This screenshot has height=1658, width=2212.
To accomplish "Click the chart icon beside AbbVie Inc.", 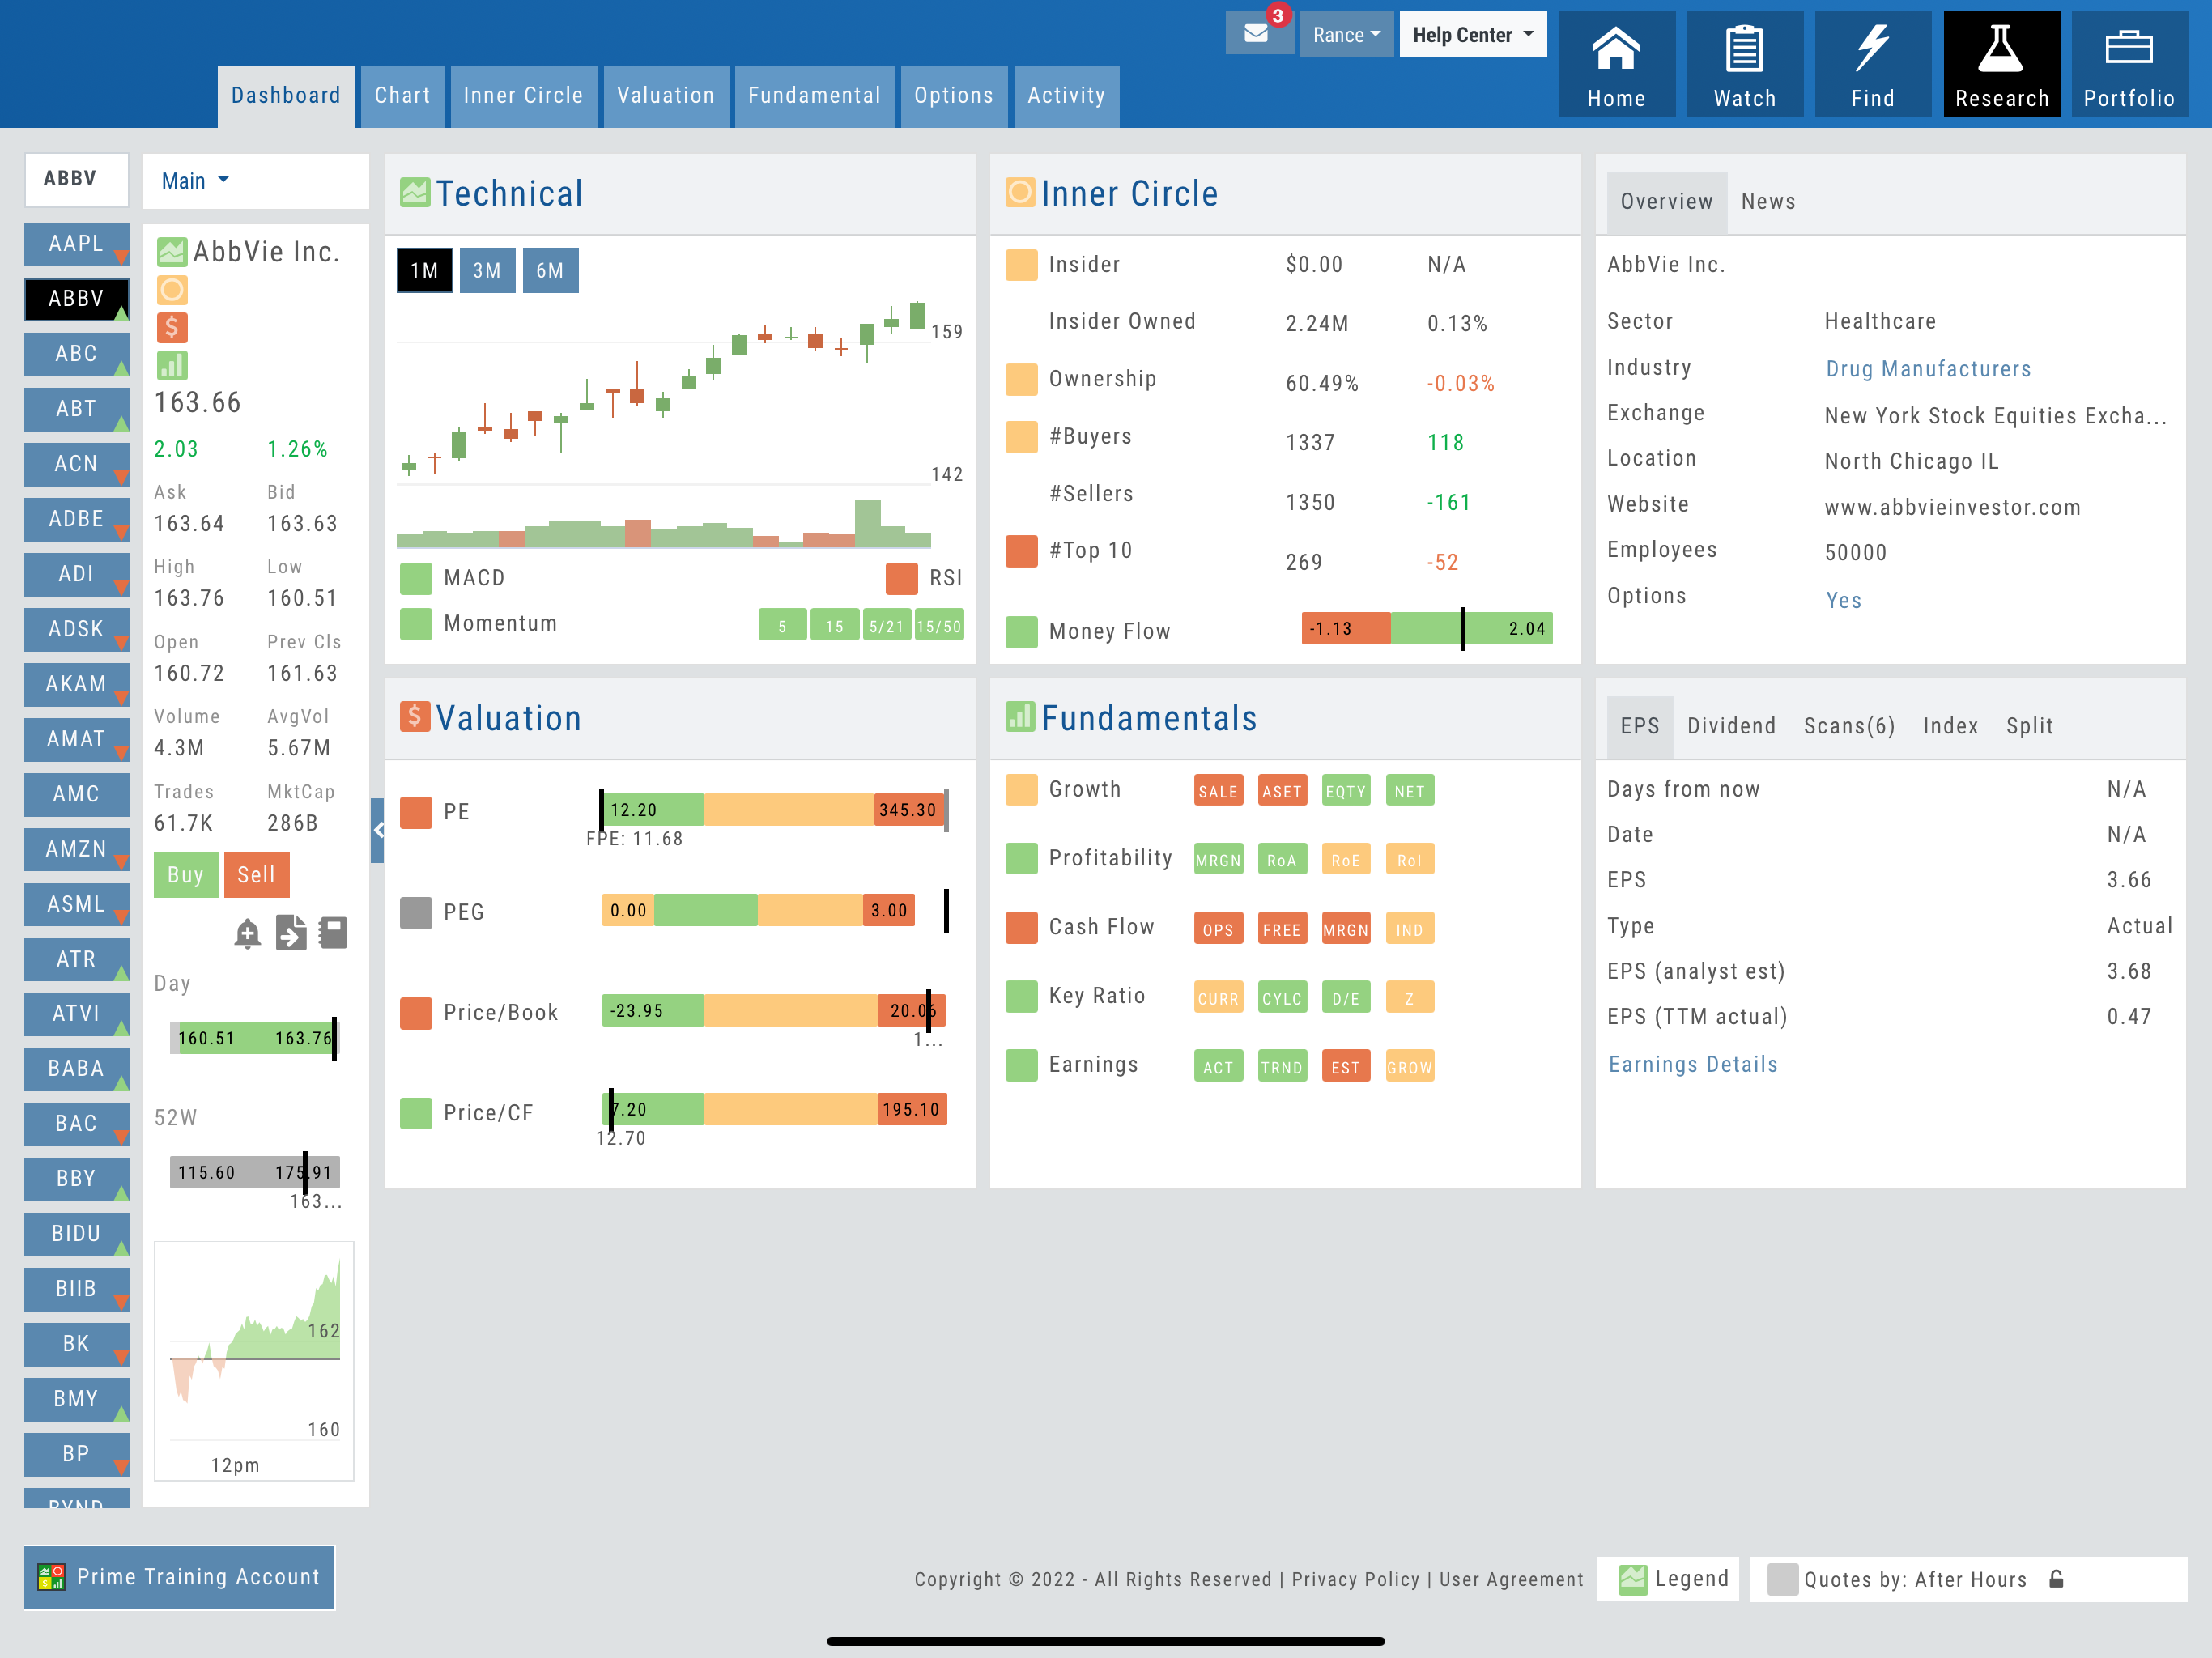I will (172, 252).
